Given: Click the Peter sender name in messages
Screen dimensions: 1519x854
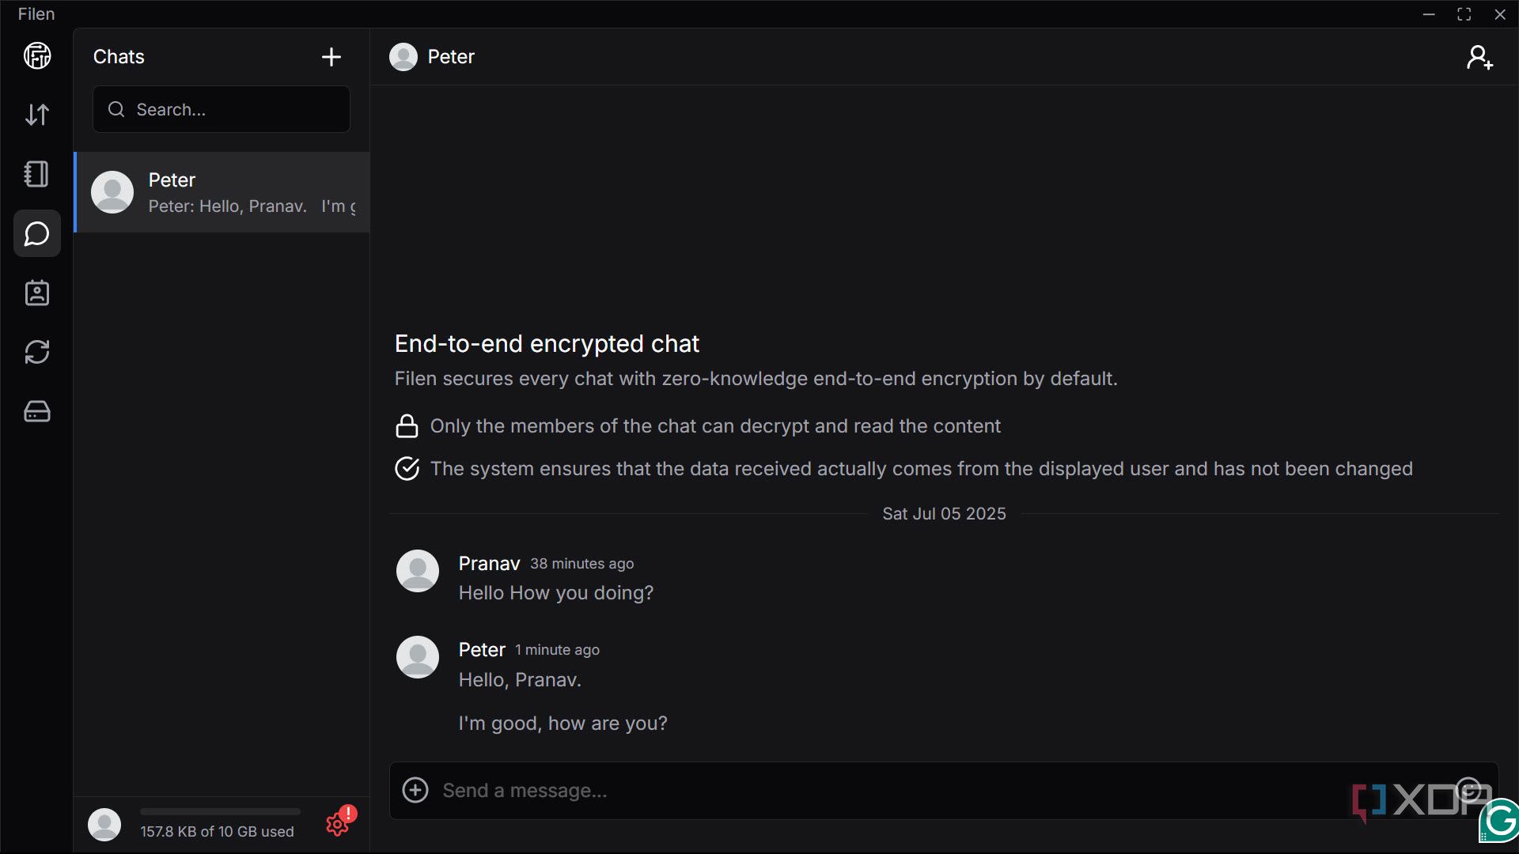Looking at the screenshot, I should pos(482,649).
